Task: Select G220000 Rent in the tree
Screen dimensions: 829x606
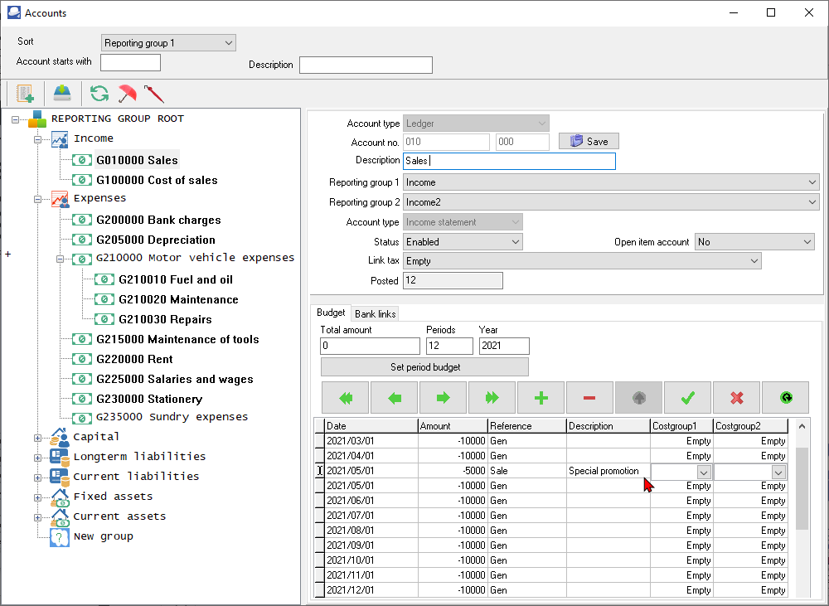Action: 134,359
